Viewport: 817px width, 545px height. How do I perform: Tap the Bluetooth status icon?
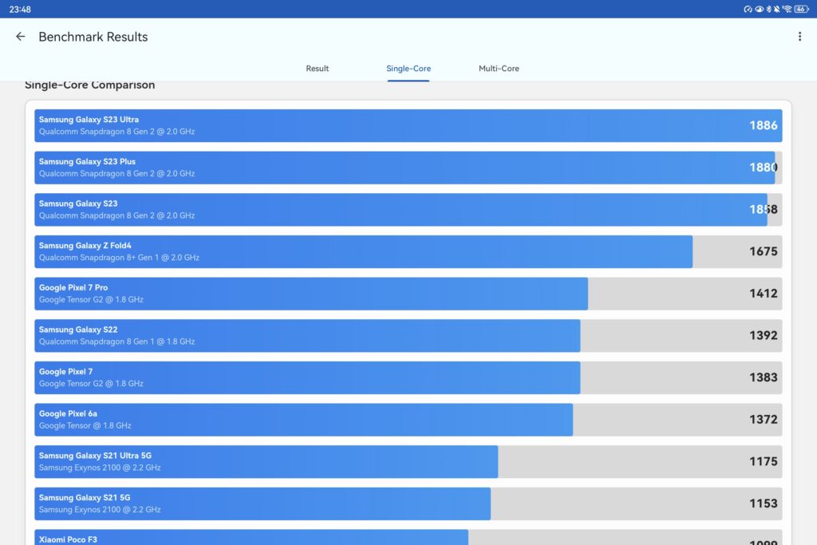point(768,9)
